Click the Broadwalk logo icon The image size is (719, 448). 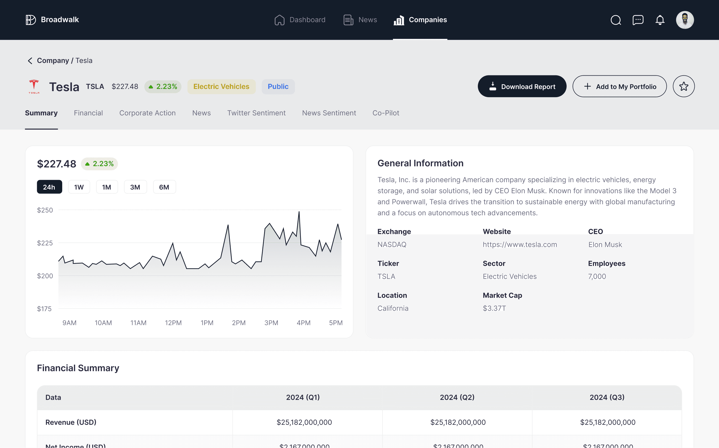click(x=31, y=20)
